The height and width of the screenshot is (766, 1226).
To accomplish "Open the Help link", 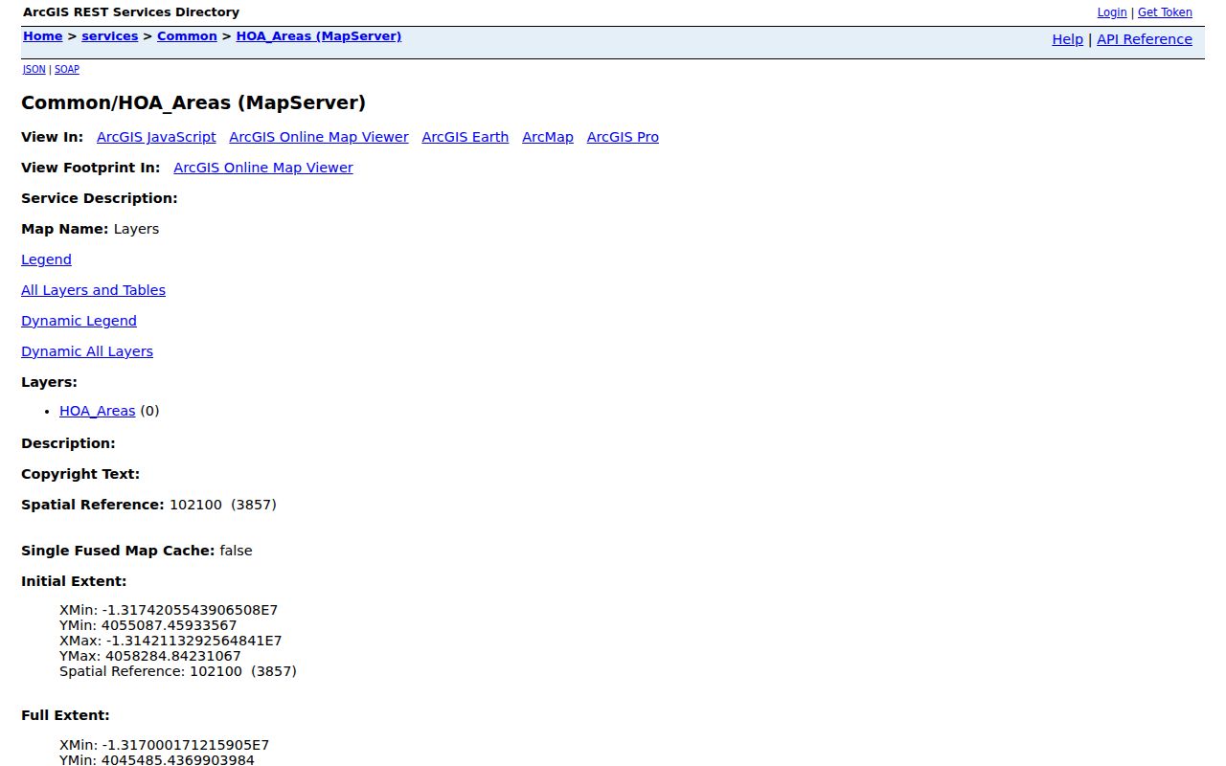I will 1067,39.
